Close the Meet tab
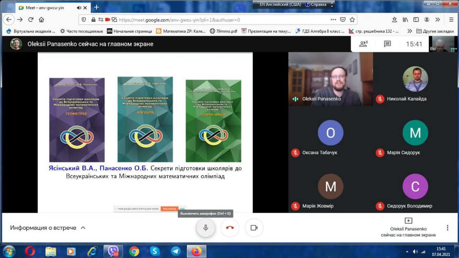This screenshot has width=459, height=258. click(85, 8)
